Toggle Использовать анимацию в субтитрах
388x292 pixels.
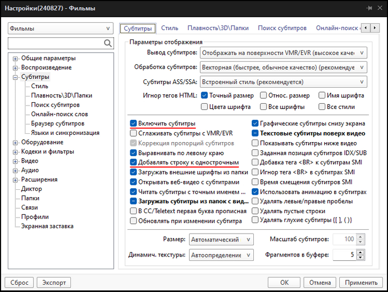tap(256, 192)
